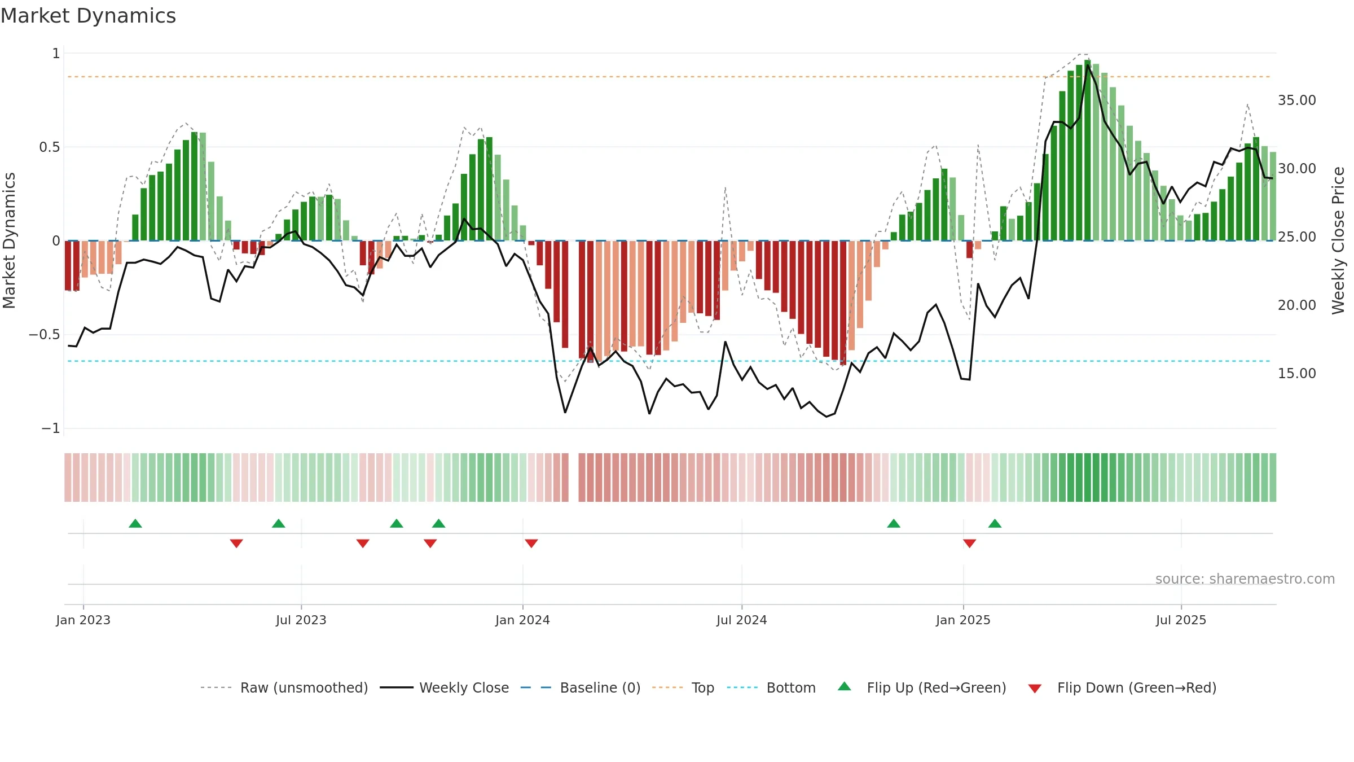The image size is (1354, 762).
Task: Click the Baseline (0) legend item
Action: tap(581, 687)
